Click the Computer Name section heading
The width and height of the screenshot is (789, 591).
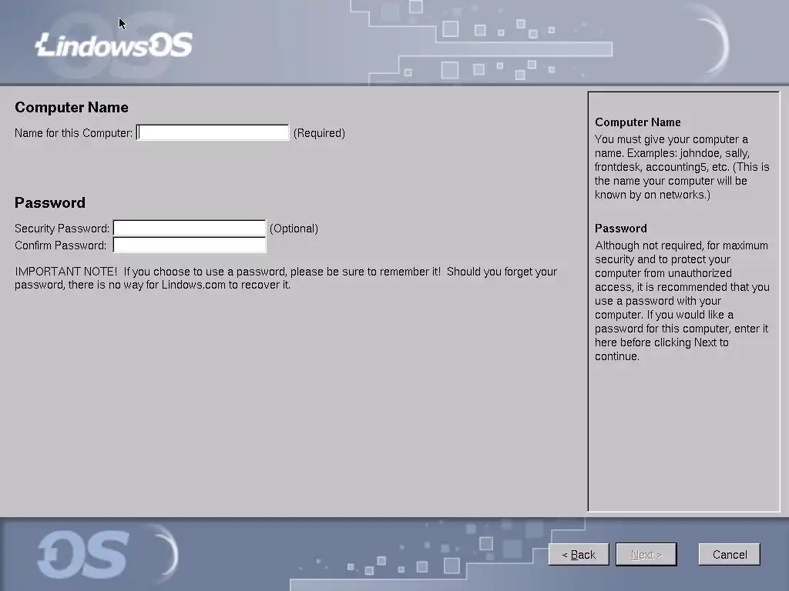point(72,108)
